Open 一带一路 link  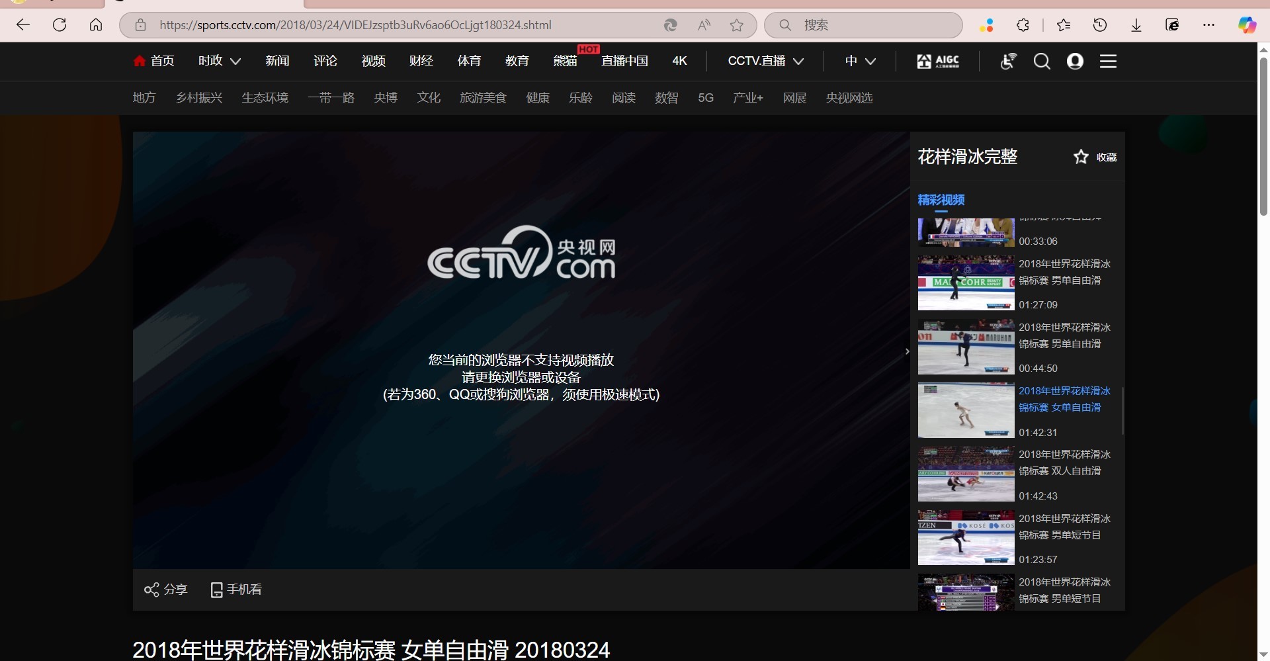[x=331, y=98]
